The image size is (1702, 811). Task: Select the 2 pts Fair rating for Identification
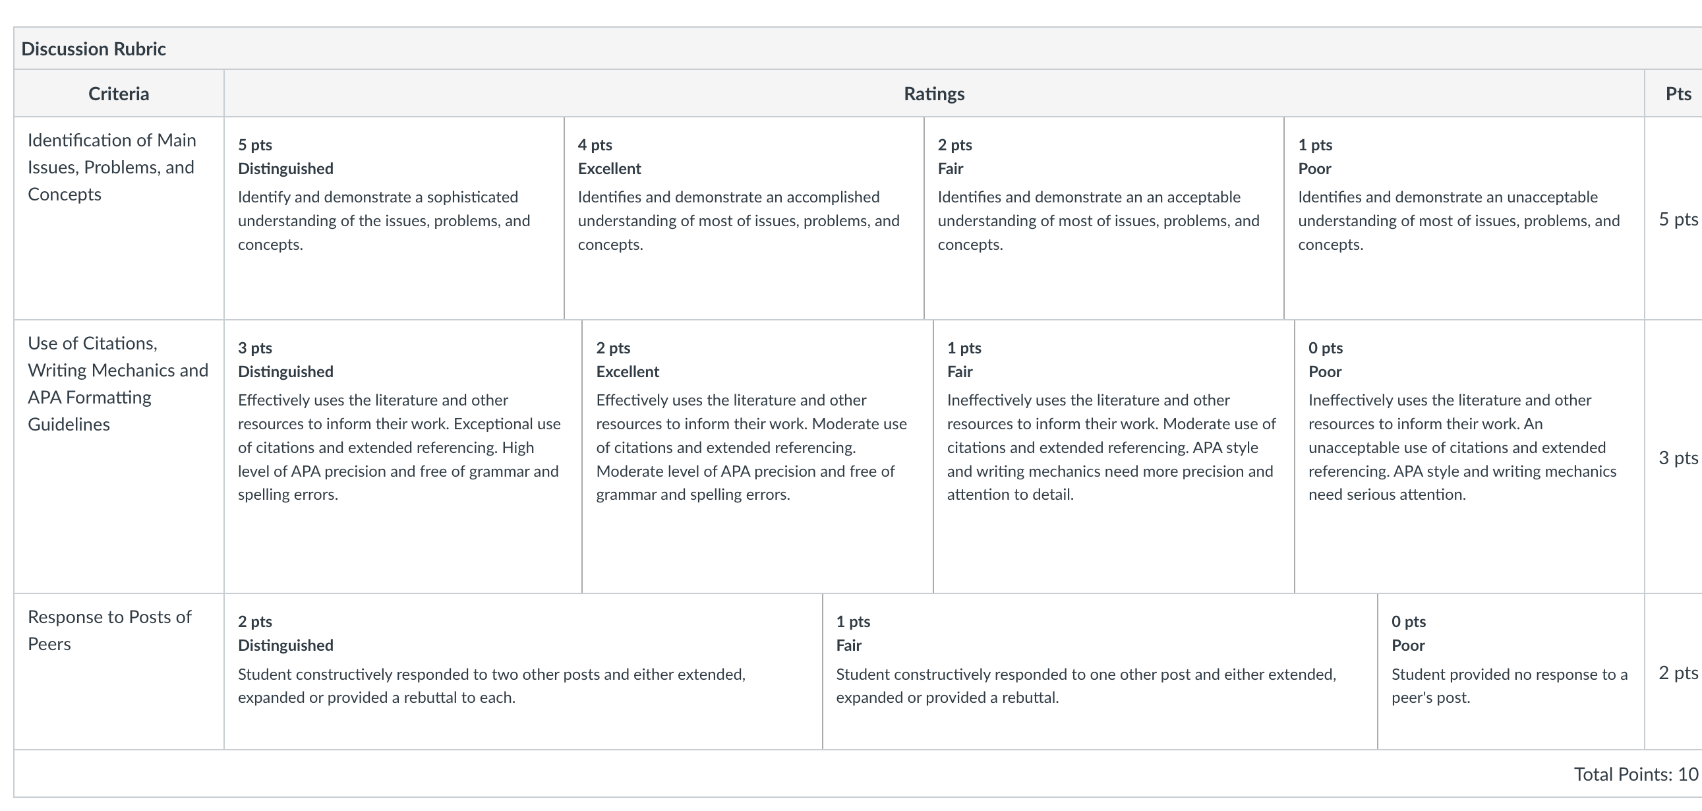coord(1104,218)
